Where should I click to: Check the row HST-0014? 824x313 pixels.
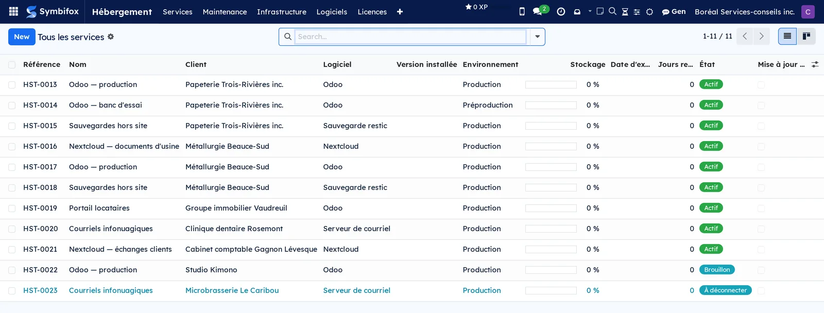pyautogui.click(x=12, y=106)
